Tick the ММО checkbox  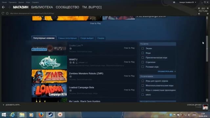143,95
